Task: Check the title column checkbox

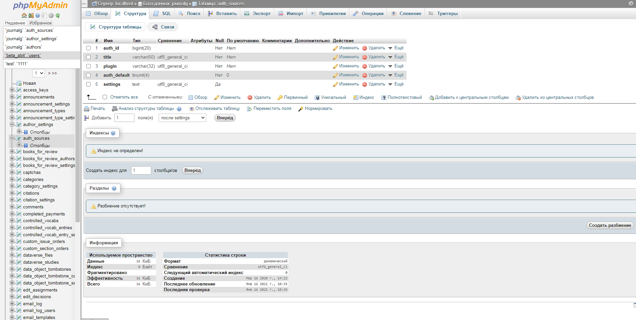Action: [x=89, y=57]
